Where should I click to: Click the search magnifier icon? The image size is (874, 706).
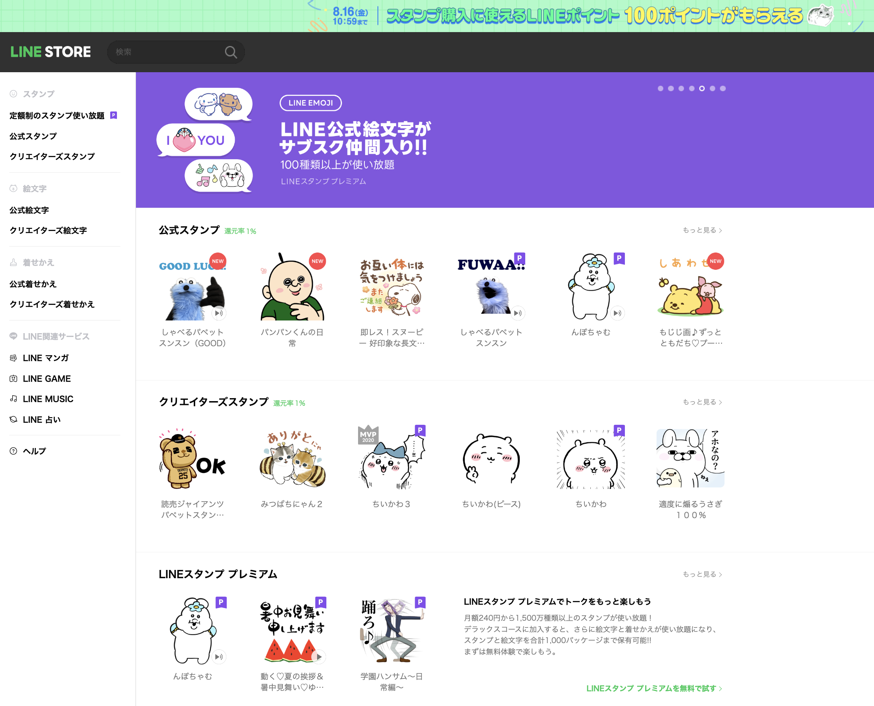coord(231,52)
